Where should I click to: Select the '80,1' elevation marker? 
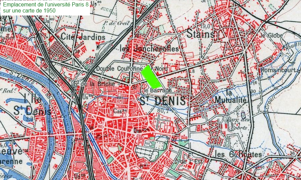163,111
